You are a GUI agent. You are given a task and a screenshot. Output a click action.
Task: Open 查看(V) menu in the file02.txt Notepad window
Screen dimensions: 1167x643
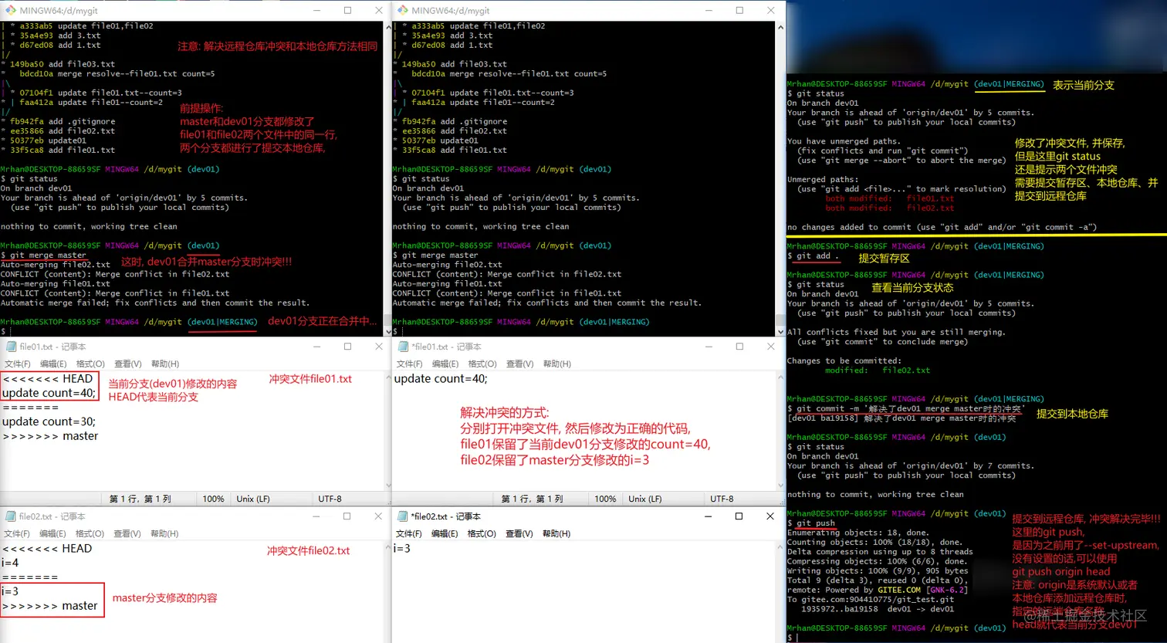128,533
